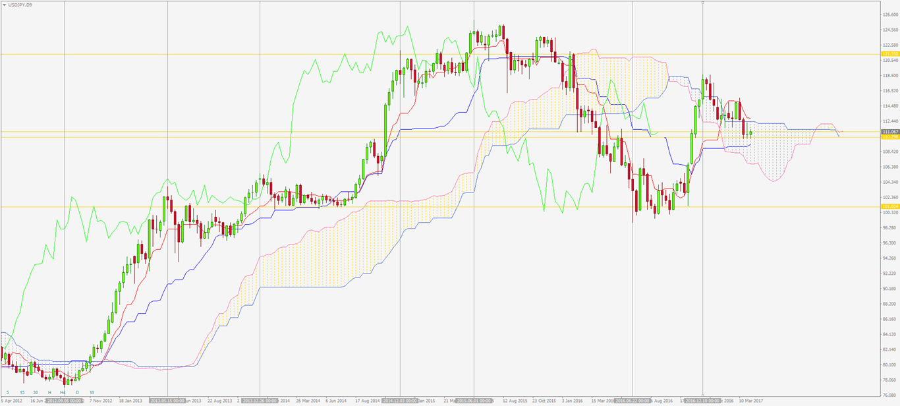This screenshot has height=406, width=900.
Task: Choose the 30-minute timeframe button
Action: (x=35, y=392)
